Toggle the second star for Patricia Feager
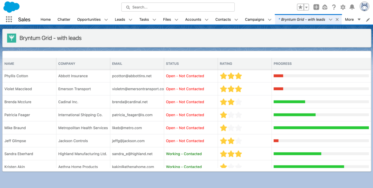Viewport: 373px width, 188px height. 231,115
